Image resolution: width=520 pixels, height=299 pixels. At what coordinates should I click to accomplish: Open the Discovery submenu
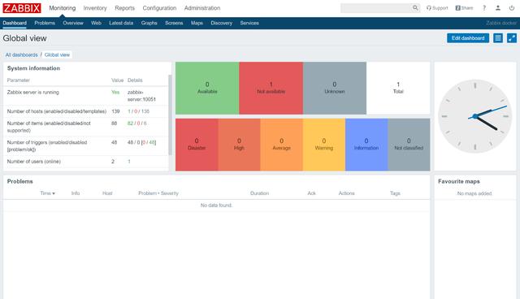(222, 23)
